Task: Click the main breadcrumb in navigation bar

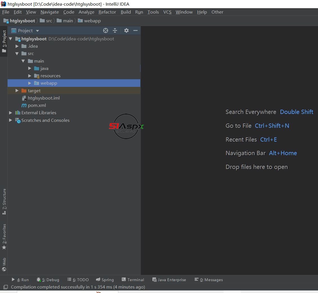Action: click(65, 21)
